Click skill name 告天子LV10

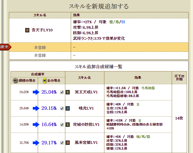tap(42, 30)
